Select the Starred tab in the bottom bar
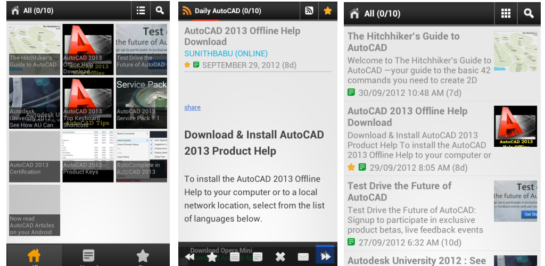The image size is (545, 266). click(143, 256)
